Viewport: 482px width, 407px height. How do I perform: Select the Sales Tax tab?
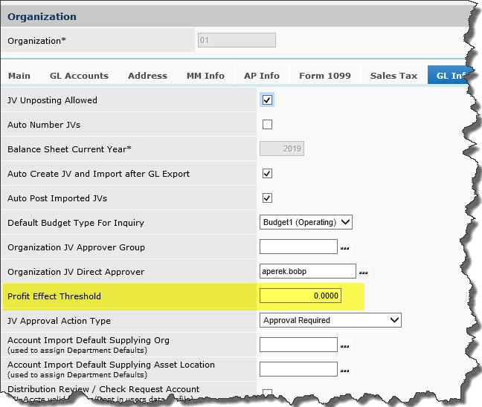[393, 76]
